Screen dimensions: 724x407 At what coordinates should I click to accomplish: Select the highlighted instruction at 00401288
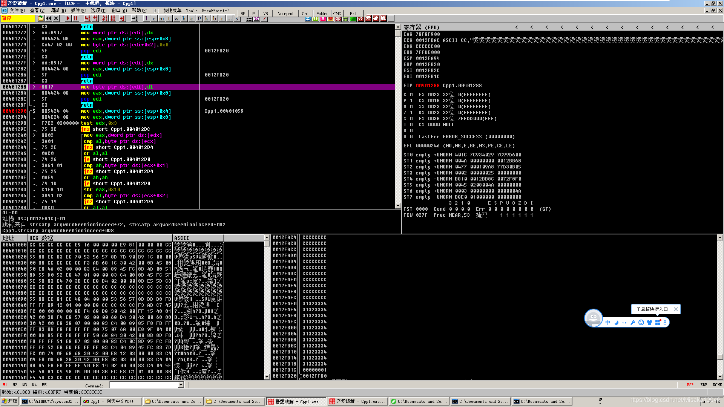(x=199, y=87)
